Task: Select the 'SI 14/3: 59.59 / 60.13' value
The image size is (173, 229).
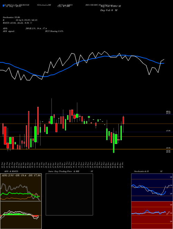Action: tap(27, 20)
